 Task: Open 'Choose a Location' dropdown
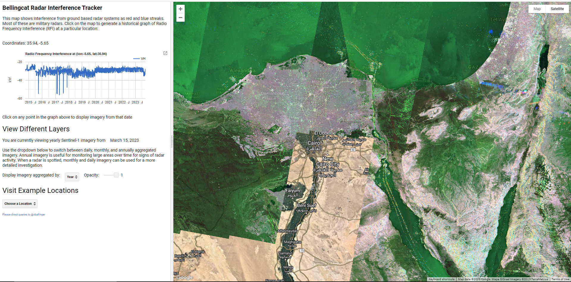[20, 204]
